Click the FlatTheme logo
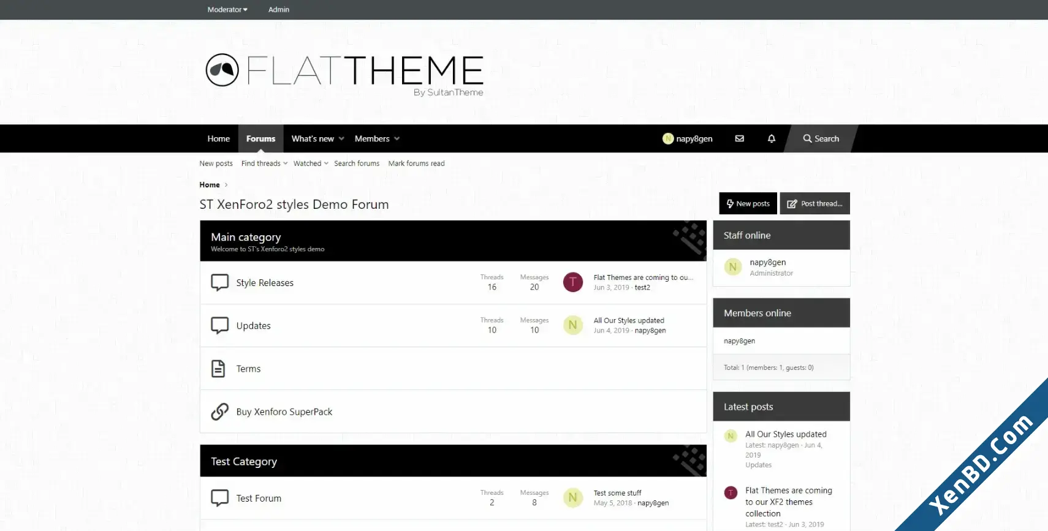This screenshot has width=1048, height=531. coord(344,74)
